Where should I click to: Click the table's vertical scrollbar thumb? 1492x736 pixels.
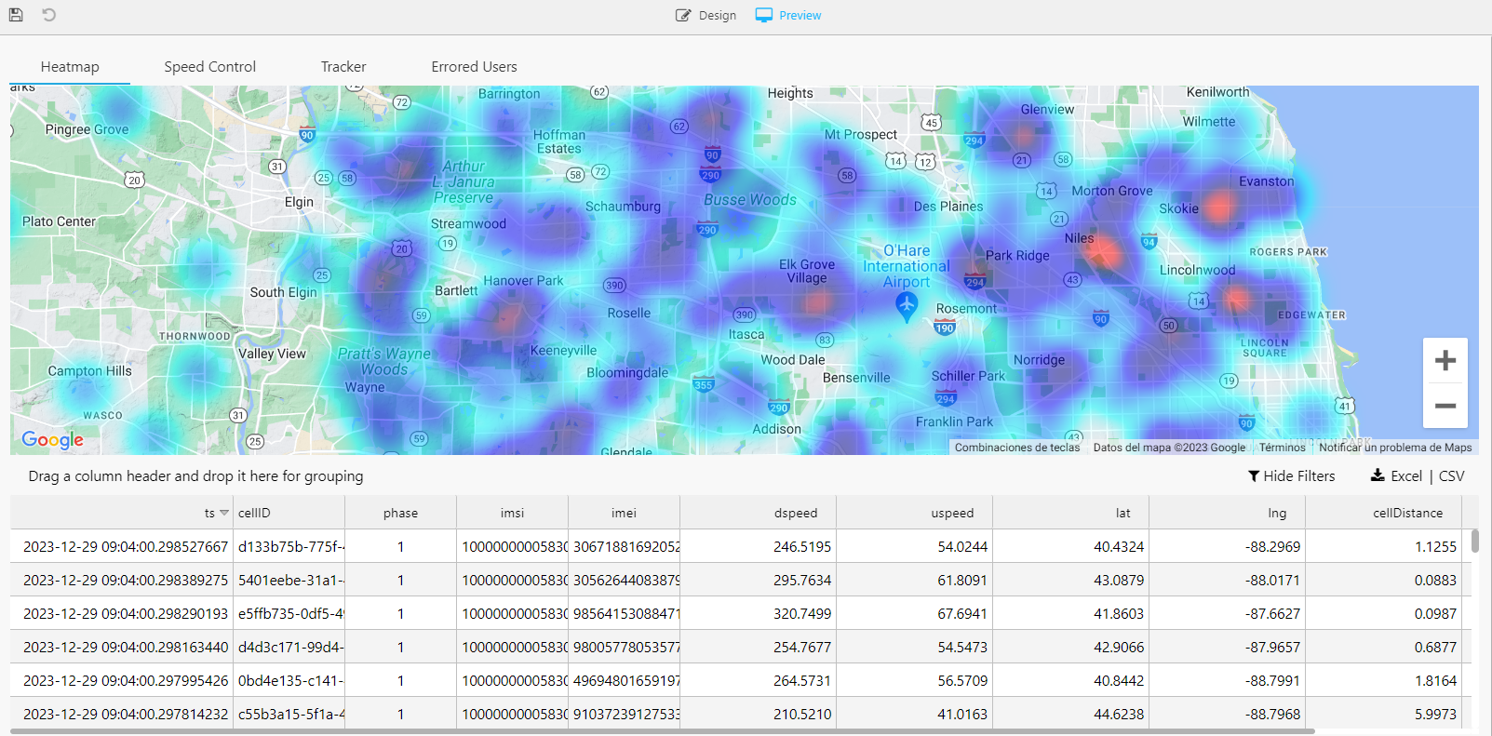click(1475, 542)
